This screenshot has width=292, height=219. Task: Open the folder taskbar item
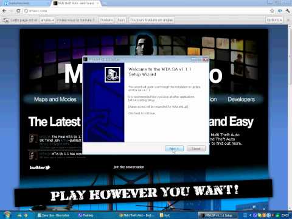click(x=177, y=215)
